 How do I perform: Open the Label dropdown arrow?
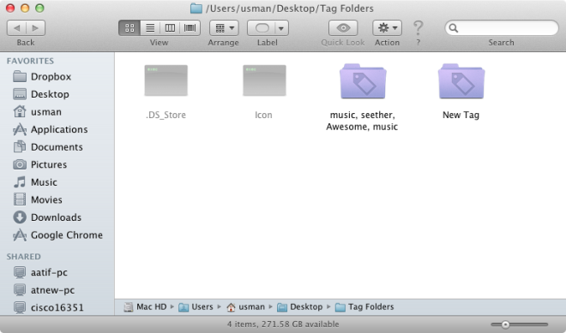(x=281, y=27)
